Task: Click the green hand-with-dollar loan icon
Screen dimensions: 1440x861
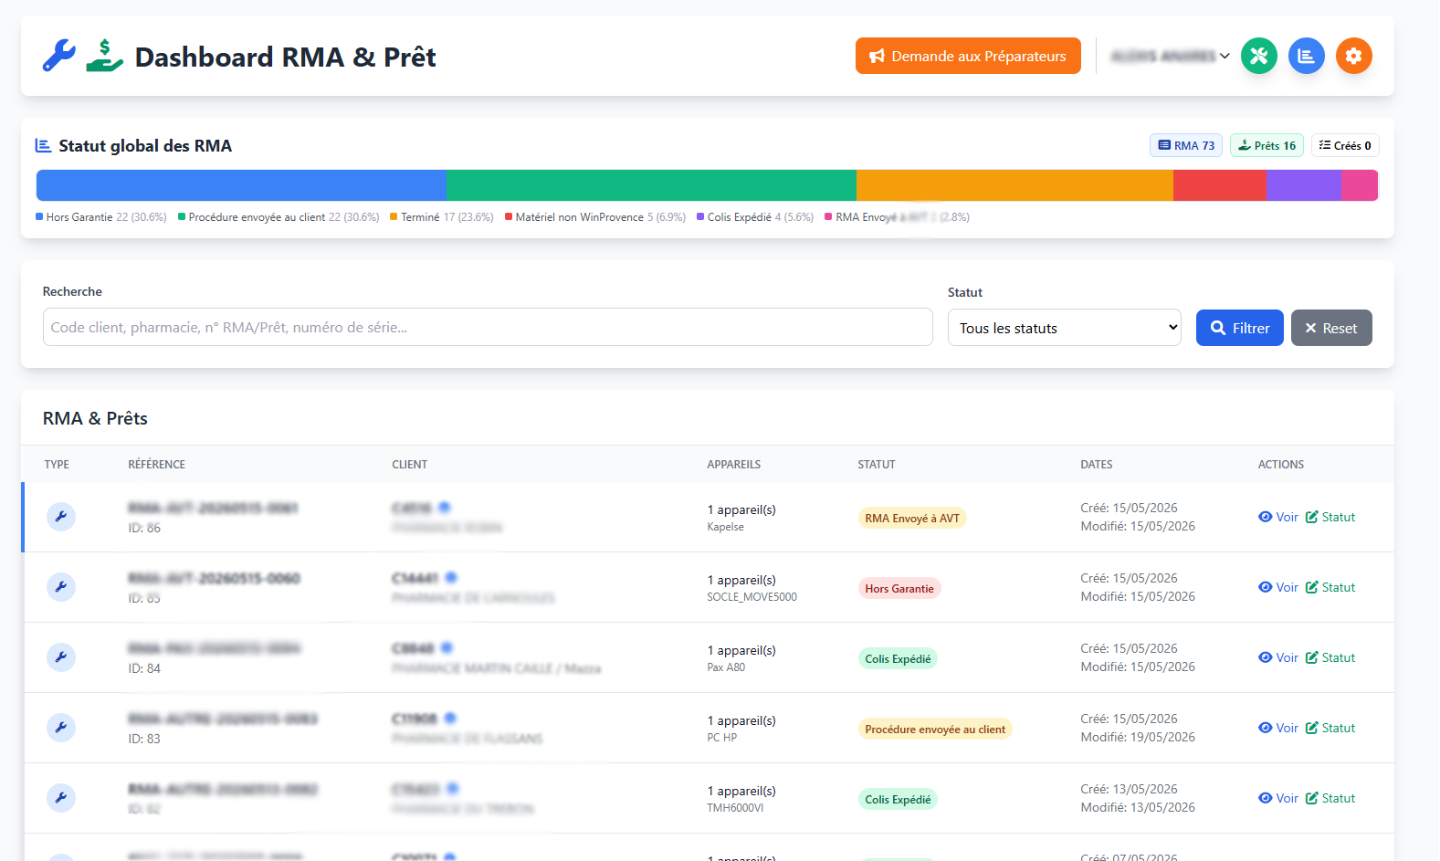Action: pyautogui.click(x=104, y=56)
